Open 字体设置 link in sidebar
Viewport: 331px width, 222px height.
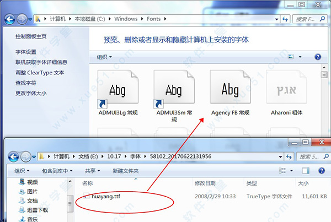click(26, 52)
